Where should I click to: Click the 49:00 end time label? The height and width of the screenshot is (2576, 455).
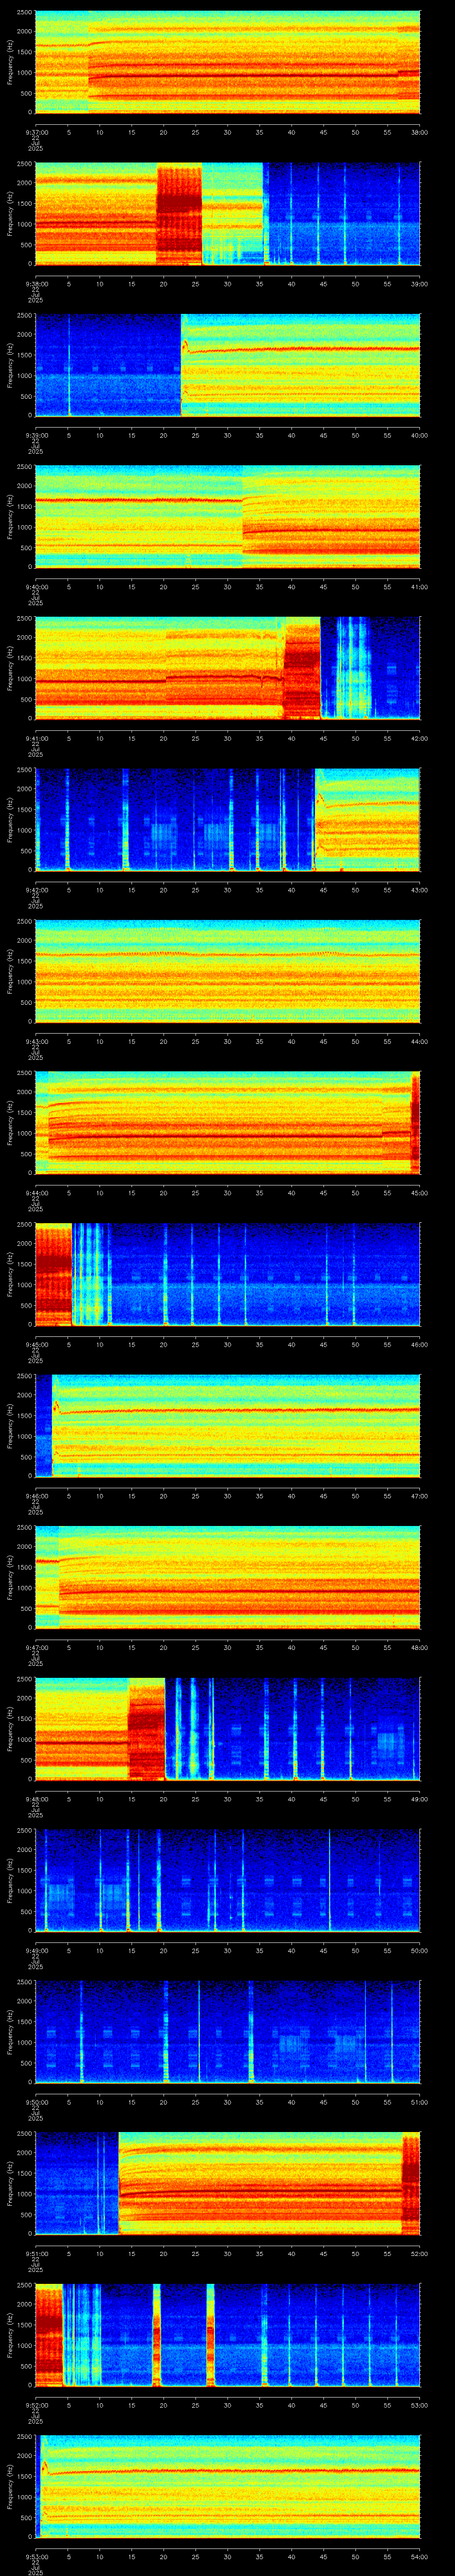[419, 1798]
